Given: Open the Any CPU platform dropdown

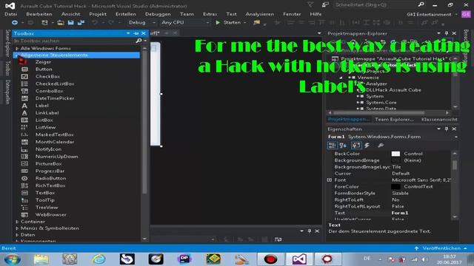Looking at the screenshot, I should pos(184,22).
